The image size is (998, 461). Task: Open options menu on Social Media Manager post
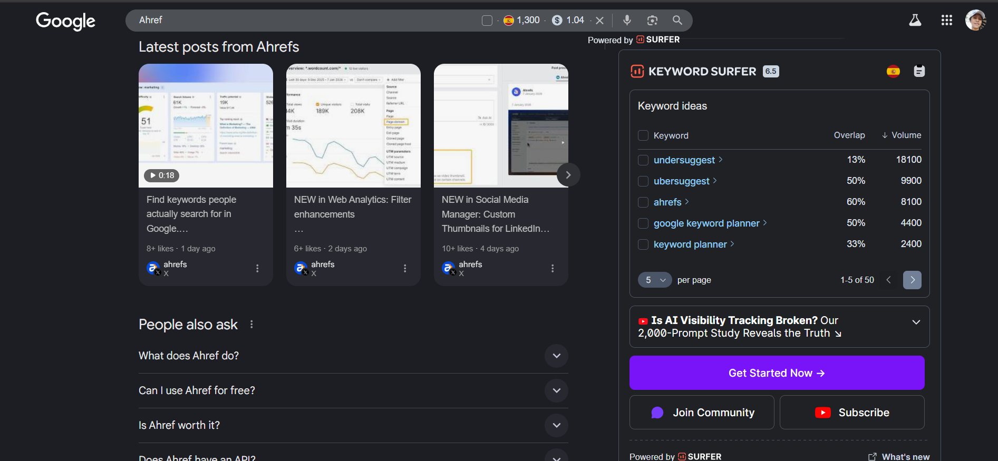[553, 268]
